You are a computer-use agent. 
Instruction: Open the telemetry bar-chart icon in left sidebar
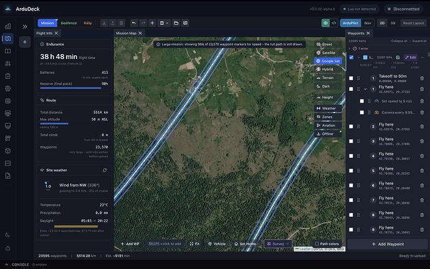click(8, 26)
